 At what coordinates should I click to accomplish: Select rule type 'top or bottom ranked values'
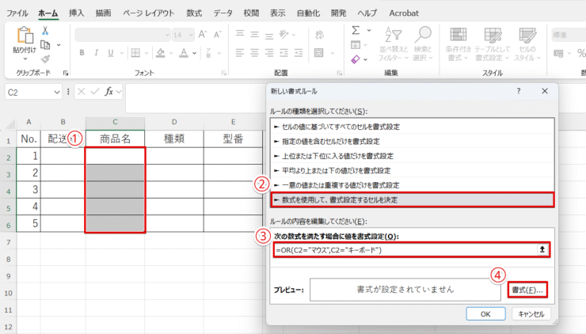pyautogui.click(x=413, y=156)
